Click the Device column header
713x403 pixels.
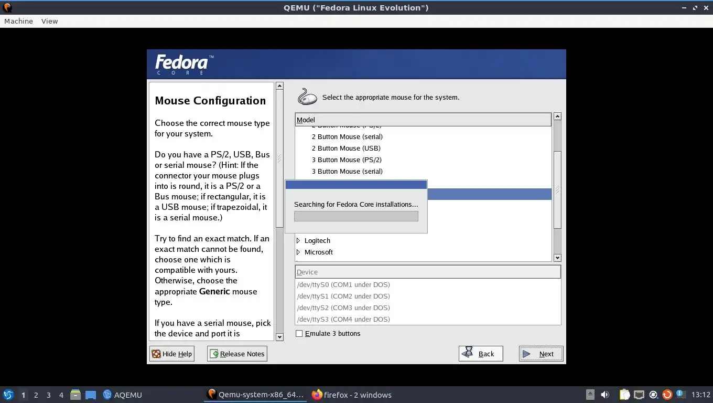click(428, 272)
